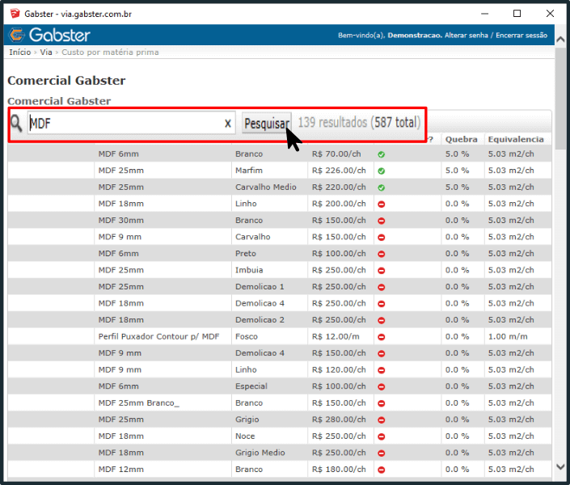Click the vertical scrollbar thumb
This screenshot has height=485, width=570.
click(x=560, y=98)
